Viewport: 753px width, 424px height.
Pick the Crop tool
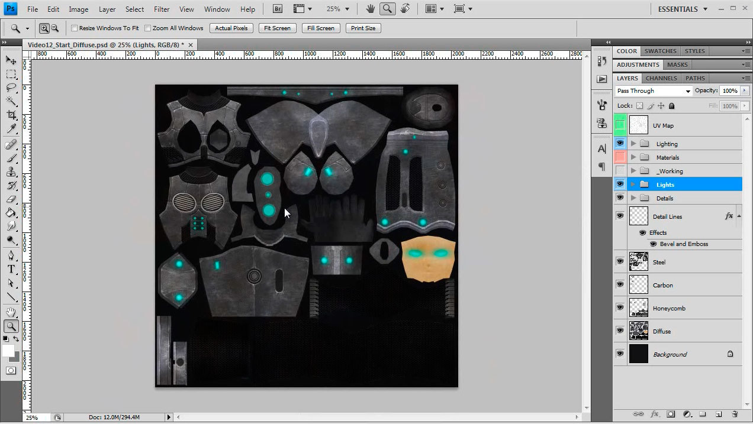[x=11, y=115]
